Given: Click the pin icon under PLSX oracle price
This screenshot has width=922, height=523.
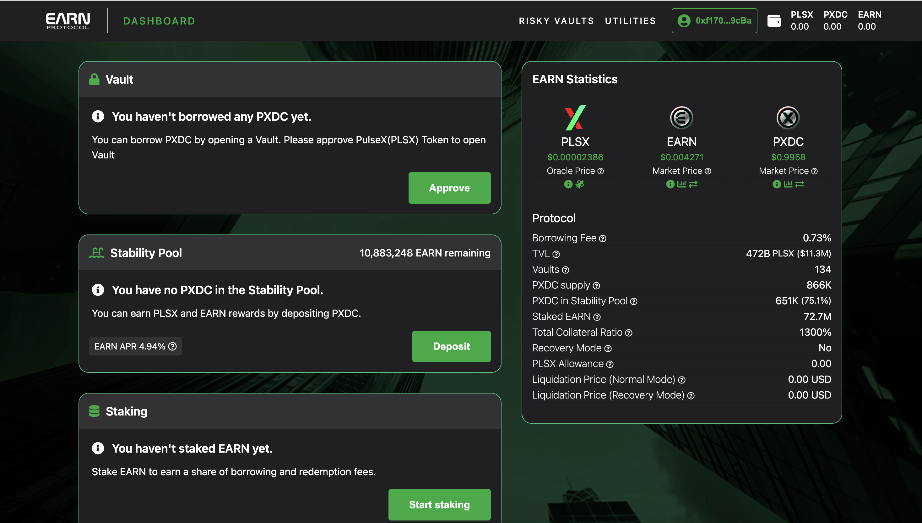Looking at the screenshot, I should (x=581, y=184).
